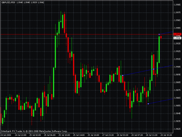Click the 1.9875 price axis label
This screenshot has width=182, height=137.
point(177,90)
